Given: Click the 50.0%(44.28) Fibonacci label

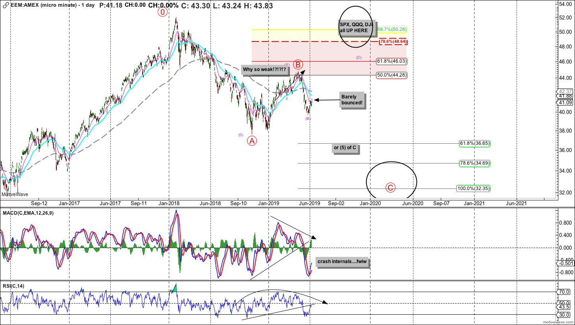Looking at the screenshot, I should click(392, 75).
